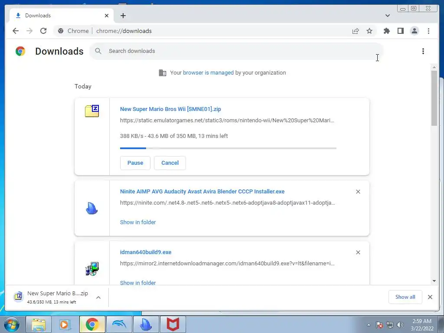The height and width of the screenshot is (333, 444).
Task: Bookmark this tab with the star icon
Action: (x=369, y=31)
